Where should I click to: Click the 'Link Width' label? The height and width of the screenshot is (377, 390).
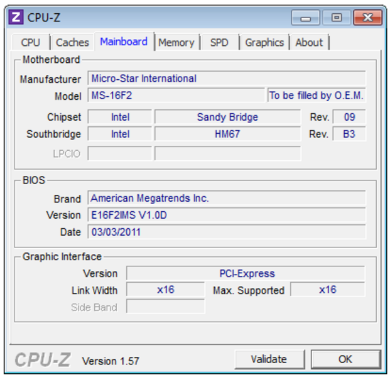click(x=94, y=290)
